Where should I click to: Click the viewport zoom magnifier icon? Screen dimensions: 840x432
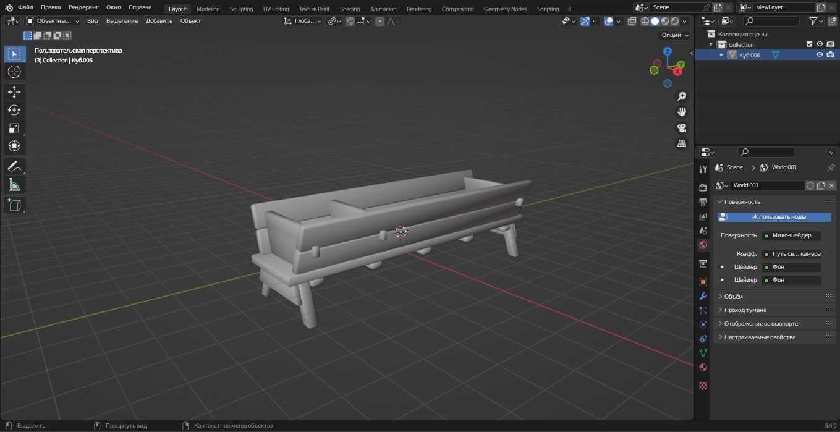point(682,96)
